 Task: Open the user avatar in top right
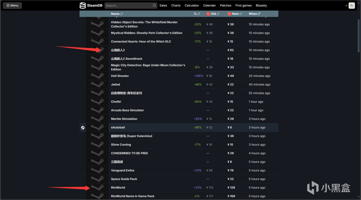pyautogui.click(x=352, y=5)
